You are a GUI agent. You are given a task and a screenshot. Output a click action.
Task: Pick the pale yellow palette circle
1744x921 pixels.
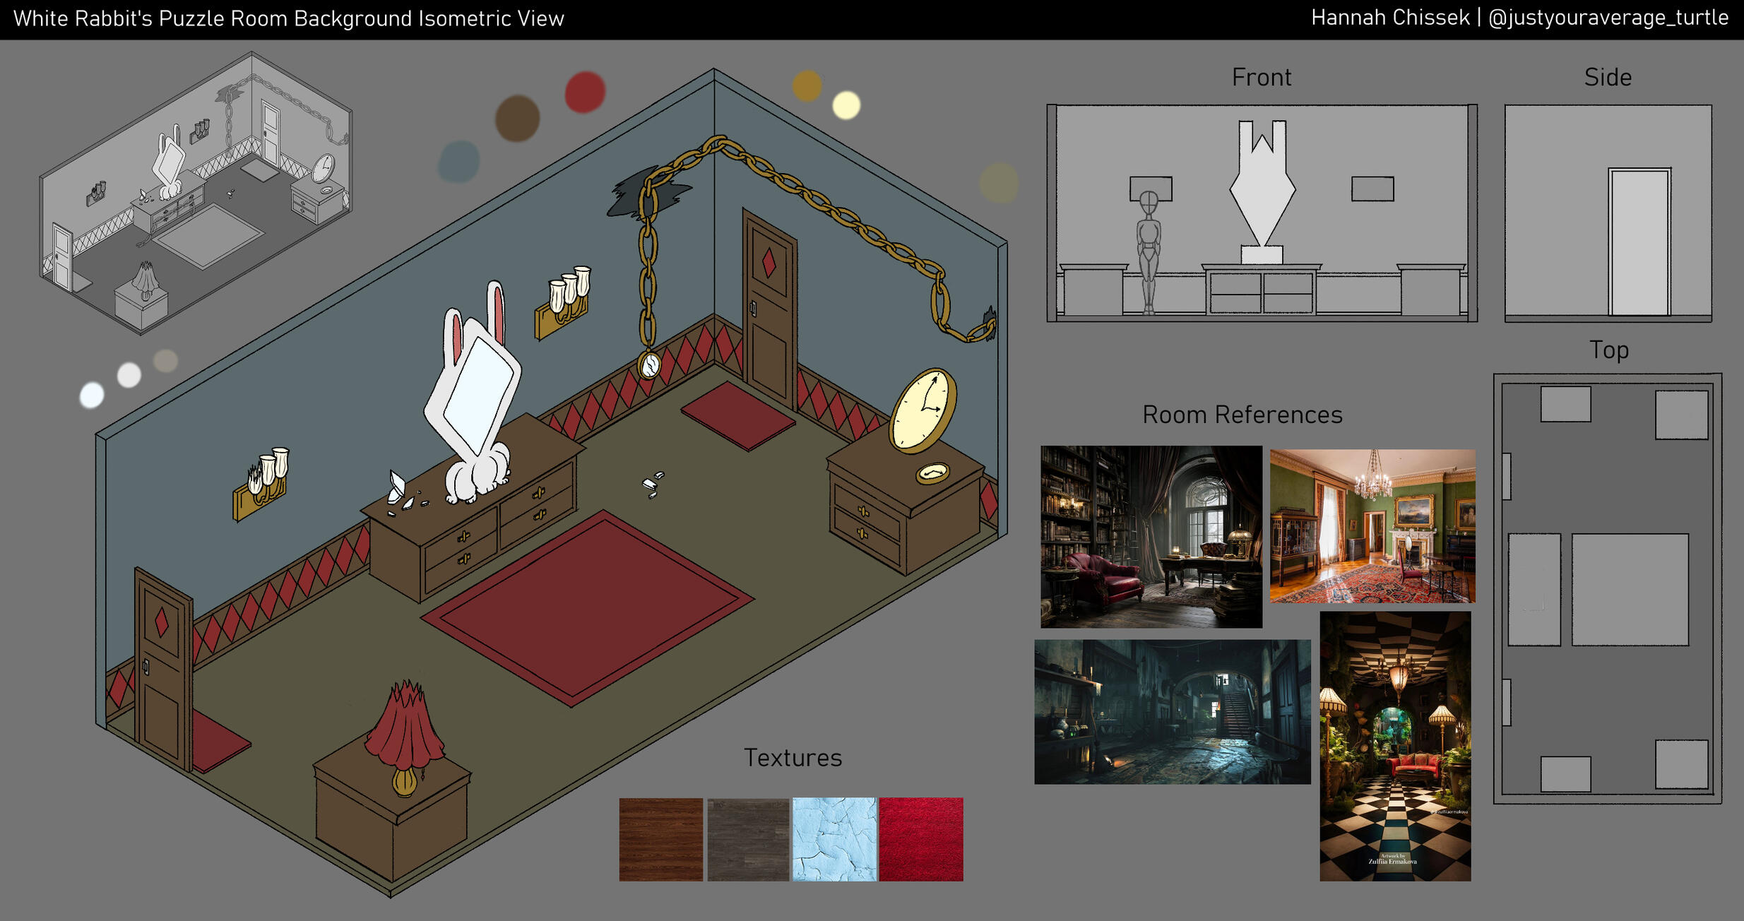pyautogui.click(x=846, y=105)
